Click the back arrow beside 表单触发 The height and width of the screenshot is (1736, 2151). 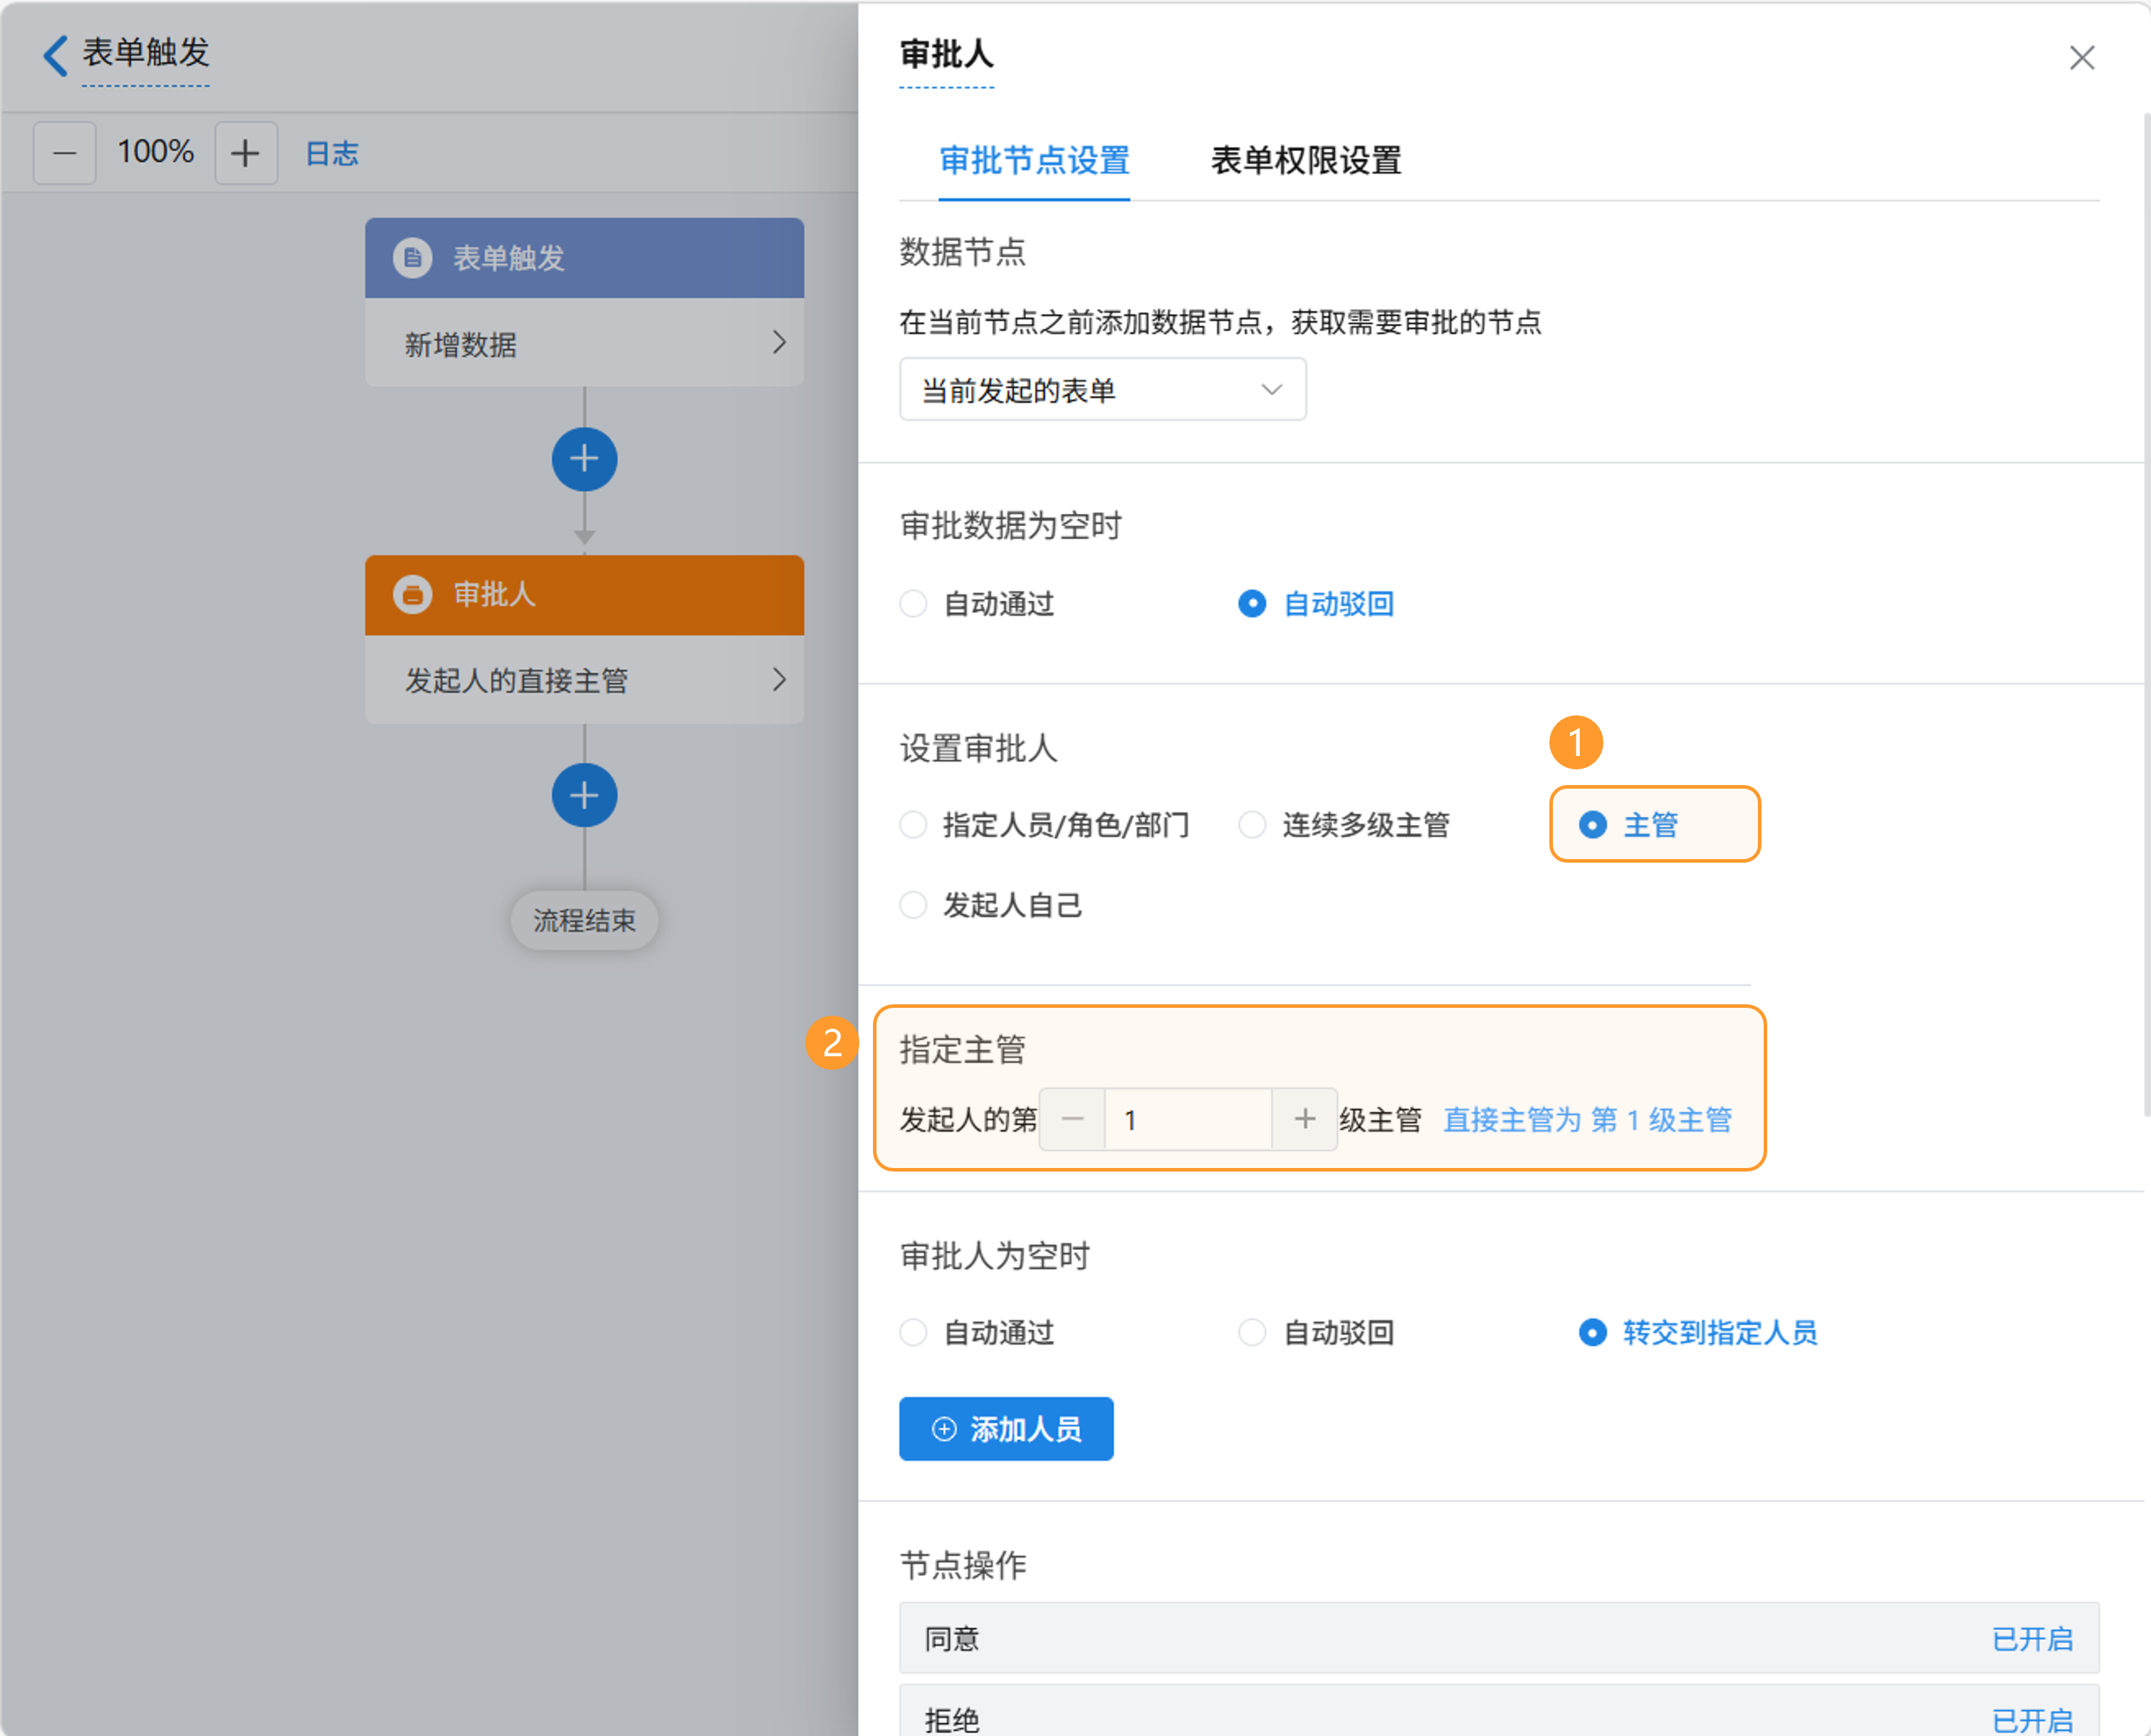coord(55,55)
